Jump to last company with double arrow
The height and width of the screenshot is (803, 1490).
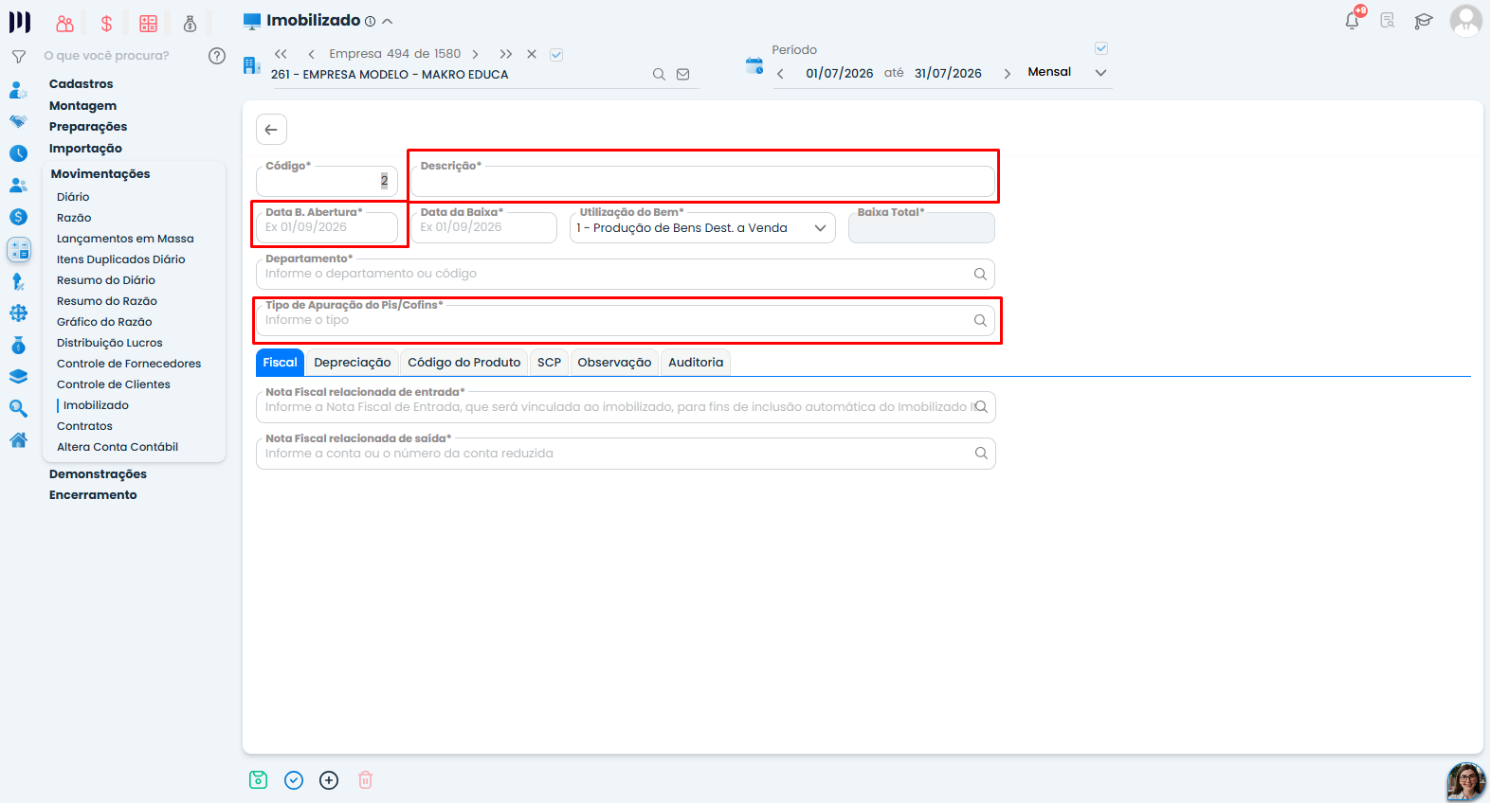coord(506,54)
